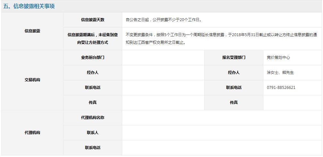Click the 业务前台部门 label

pyautogui.click(x=93, y=58)
